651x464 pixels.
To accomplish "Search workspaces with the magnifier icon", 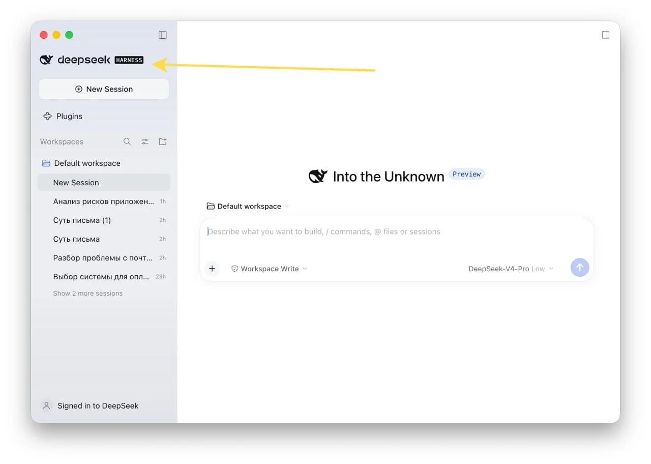I will (127, 141).
